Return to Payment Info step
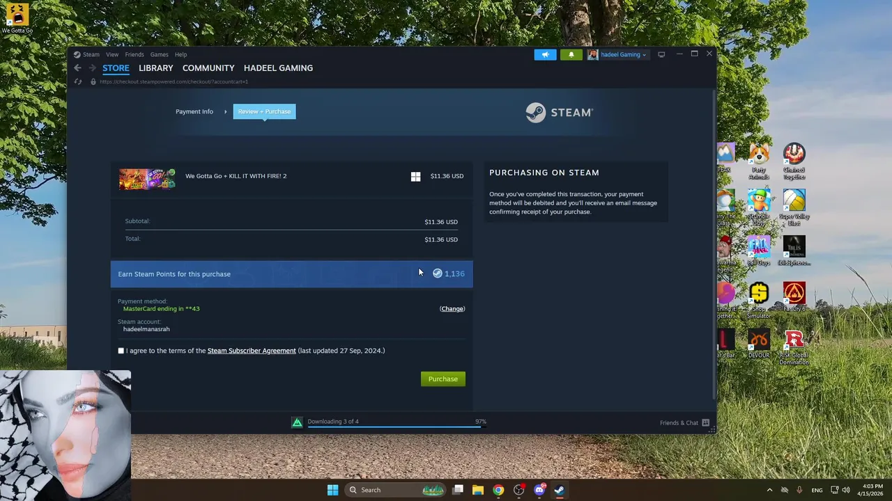The width and height of the screenshot is (892, 501). [x=194, y=111]
